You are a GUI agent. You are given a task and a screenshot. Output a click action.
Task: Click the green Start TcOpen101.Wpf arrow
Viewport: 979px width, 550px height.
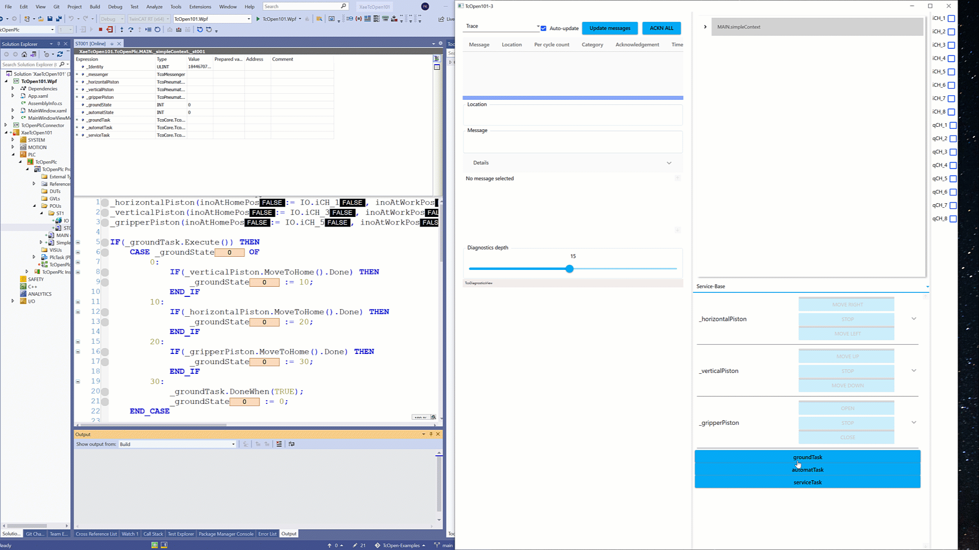tap(258, 19)
